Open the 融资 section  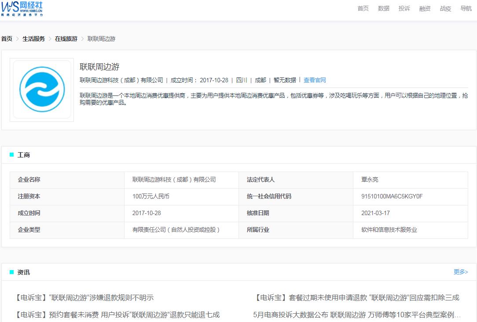[x=424, y=8]
